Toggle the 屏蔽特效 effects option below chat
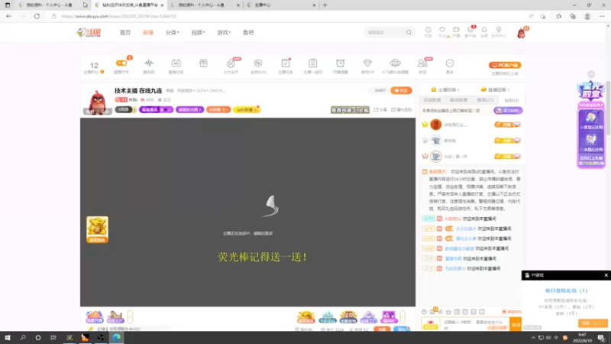 512,312
